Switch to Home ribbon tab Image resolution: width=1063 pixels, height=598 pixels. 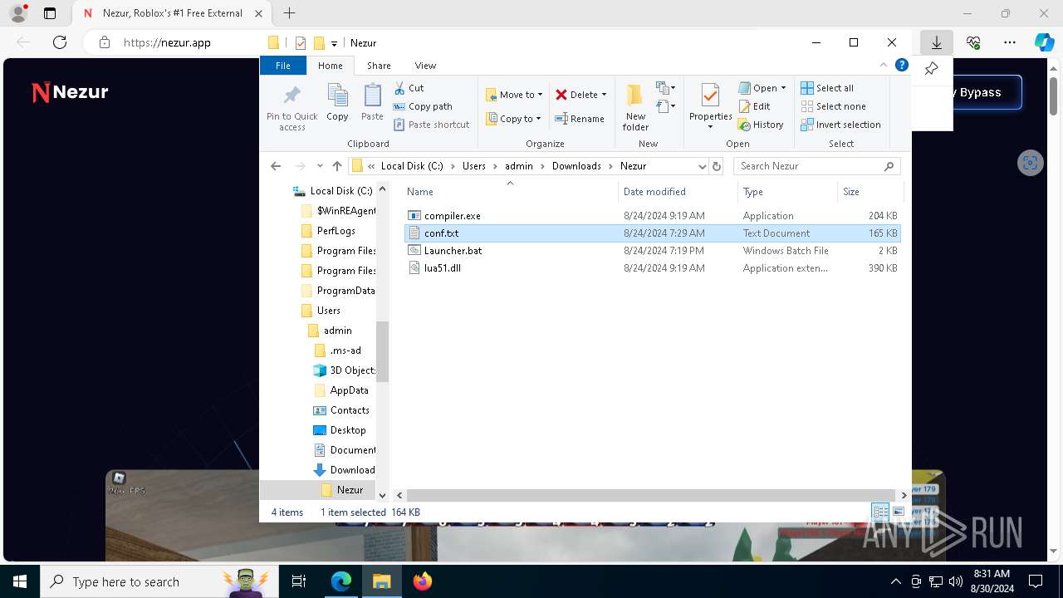[330, 66]
